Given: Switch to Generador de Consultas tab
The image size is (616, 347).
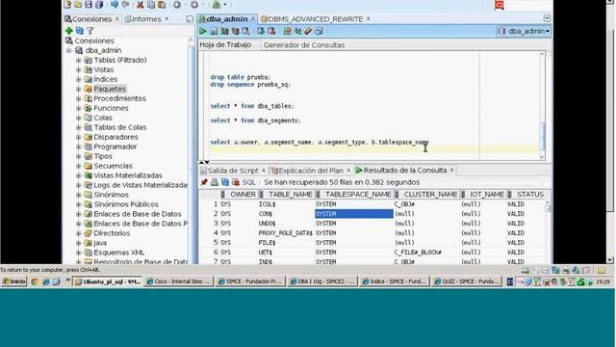Looking at the screenshot, I should (304, 45).
